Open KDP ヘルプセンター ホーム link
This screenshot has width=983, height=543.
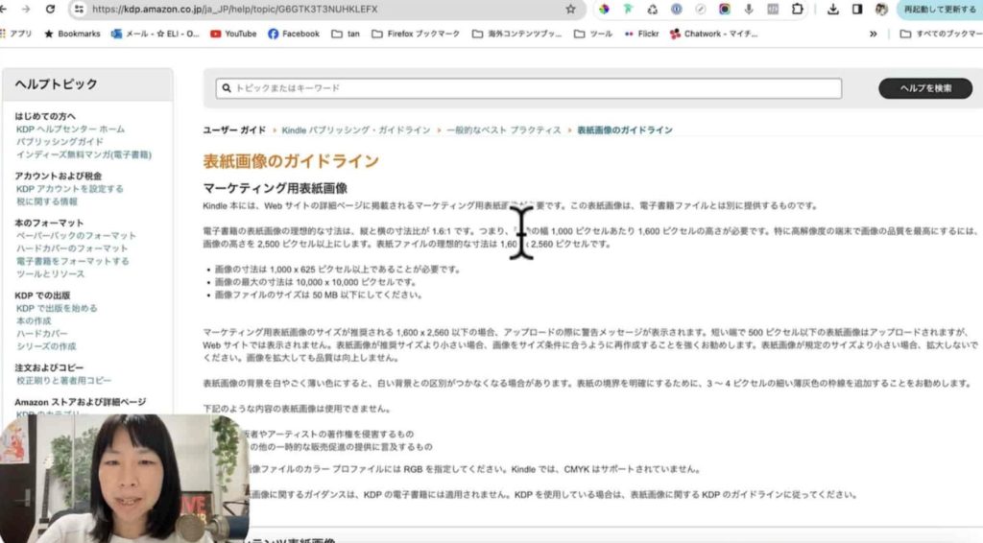tap(70, 129)
